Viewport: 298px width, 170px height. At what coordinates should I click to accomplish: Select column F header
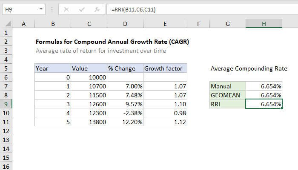[x=198, y=24]
